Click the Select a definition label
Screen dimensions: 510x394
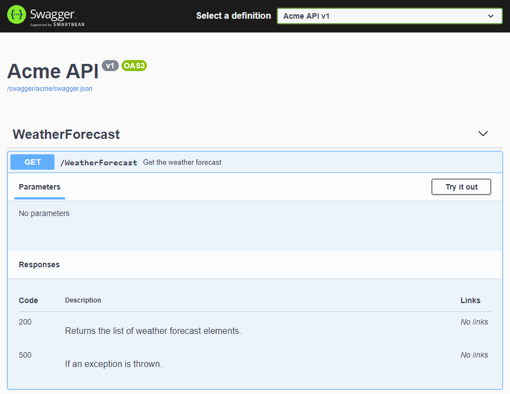coord(233,15)
